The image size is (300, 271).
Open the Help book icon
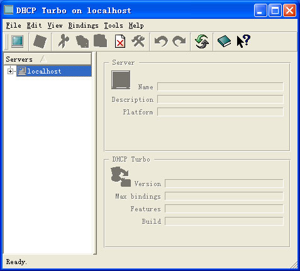pos(224,41)
